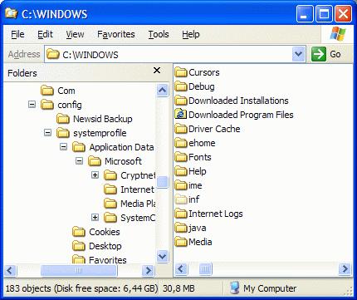Collapse the Microsoft tree node

(x=79, y=161)
